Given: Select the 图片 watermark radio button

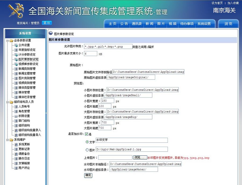Looking at the screenshot, I should (x=87, y=150).
